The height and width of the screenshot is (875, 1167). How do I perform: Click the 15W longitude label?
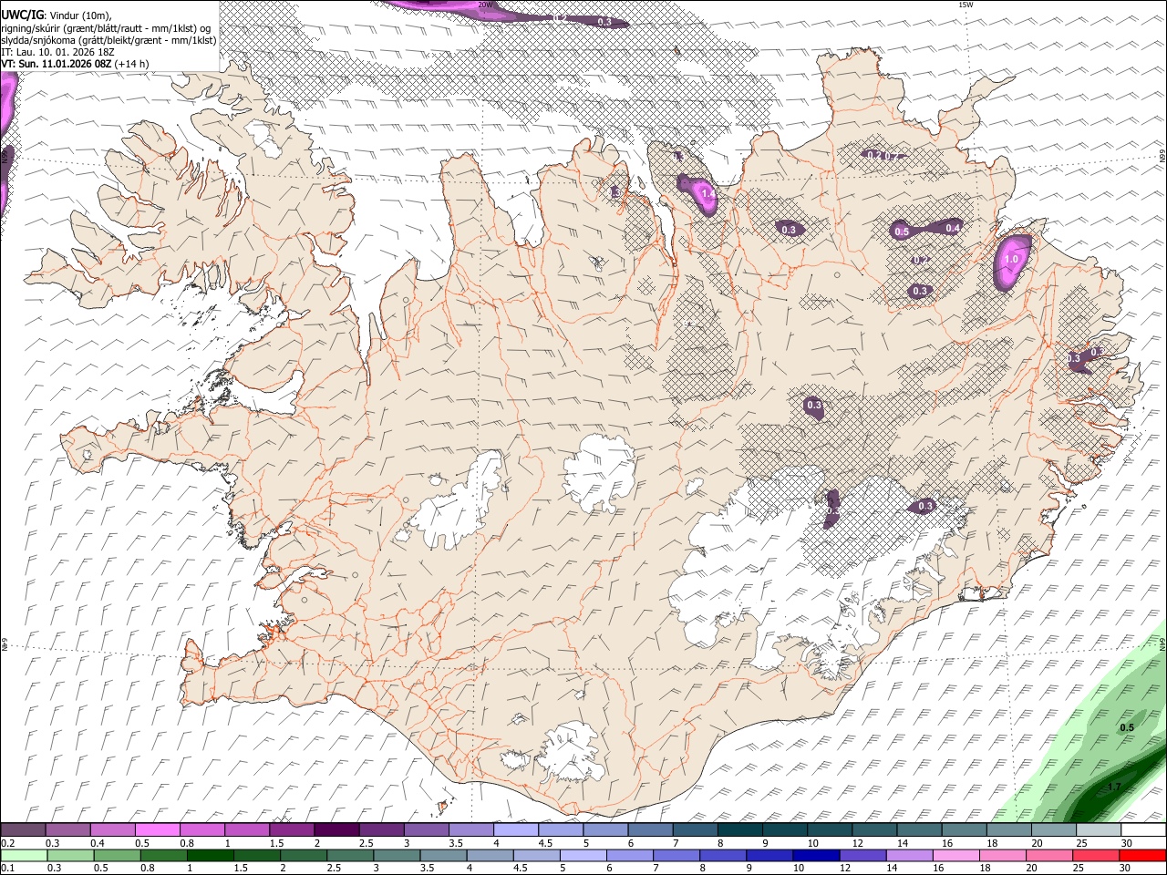(x=966, y=5)
